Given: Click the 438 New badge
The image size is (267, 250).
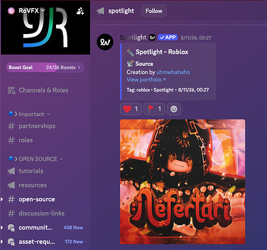Looking at the screenshot, I should pos(73,227).
